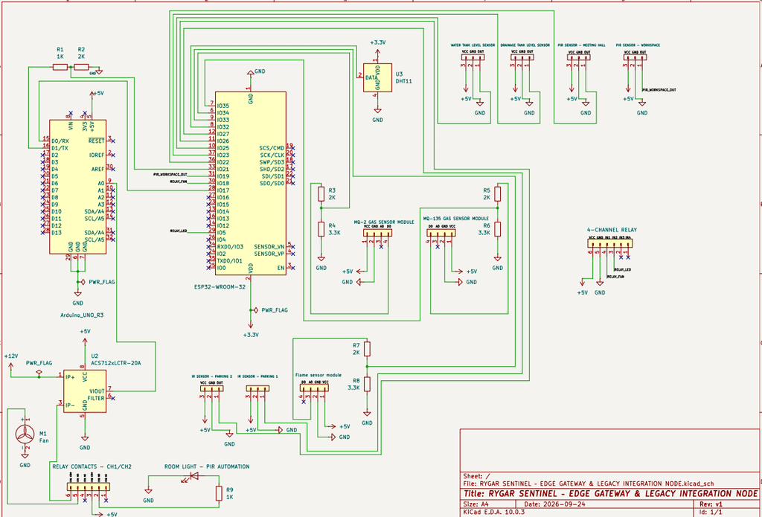Click the drainage tank level sensor connector
The image size is (762, 517).
(x=522, y=57)
